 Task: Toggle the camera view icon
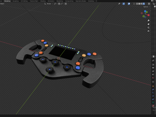(149, 28)
